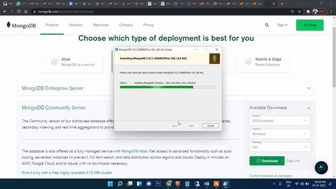Open browser extensions puzzle icon
Image resolution: width=336 pixels, height=189 pixels.
[x=308, y=12]
